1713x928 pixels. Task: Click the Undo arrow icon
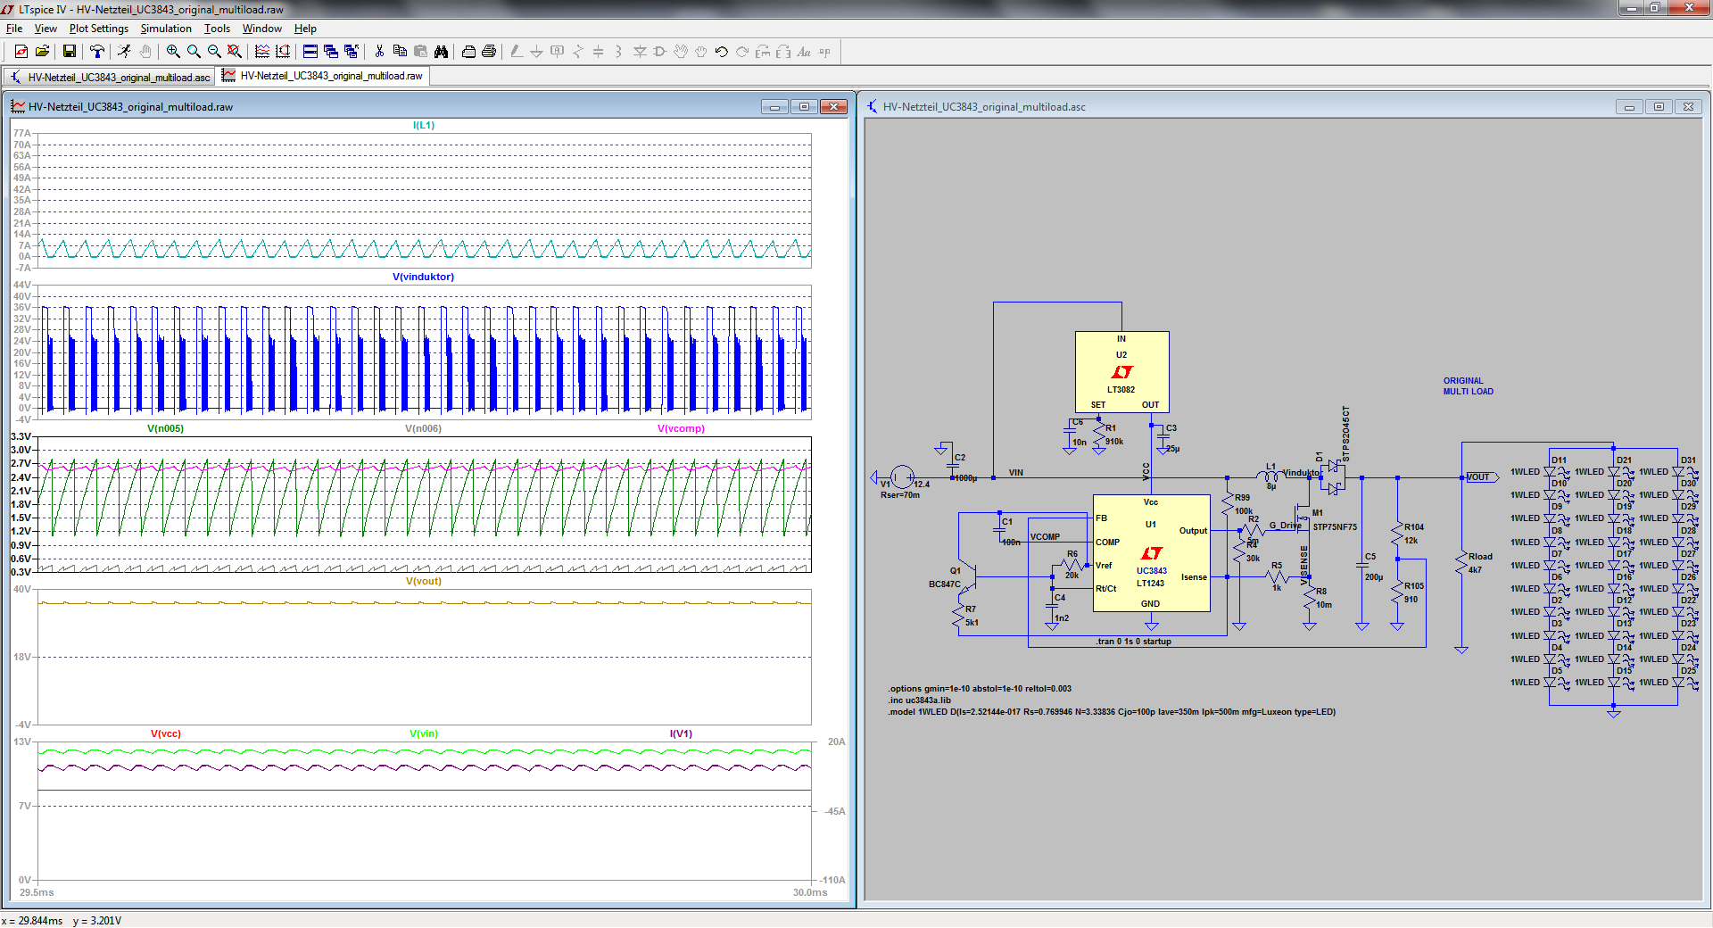pyautogui.click(x=722, y=52)
